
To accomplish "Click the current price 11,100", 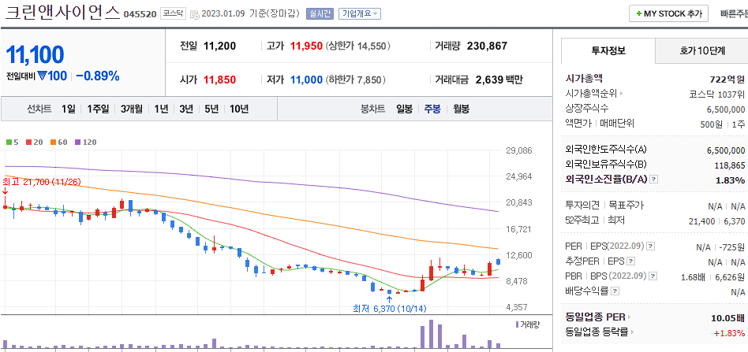I will click(x=35, y=55).
